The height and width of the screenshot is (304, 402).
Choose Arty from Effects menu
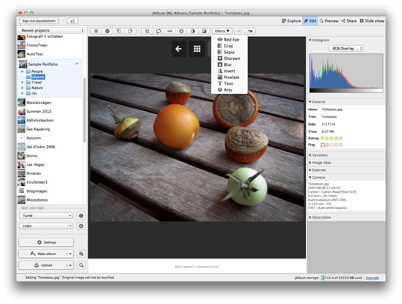229,90
